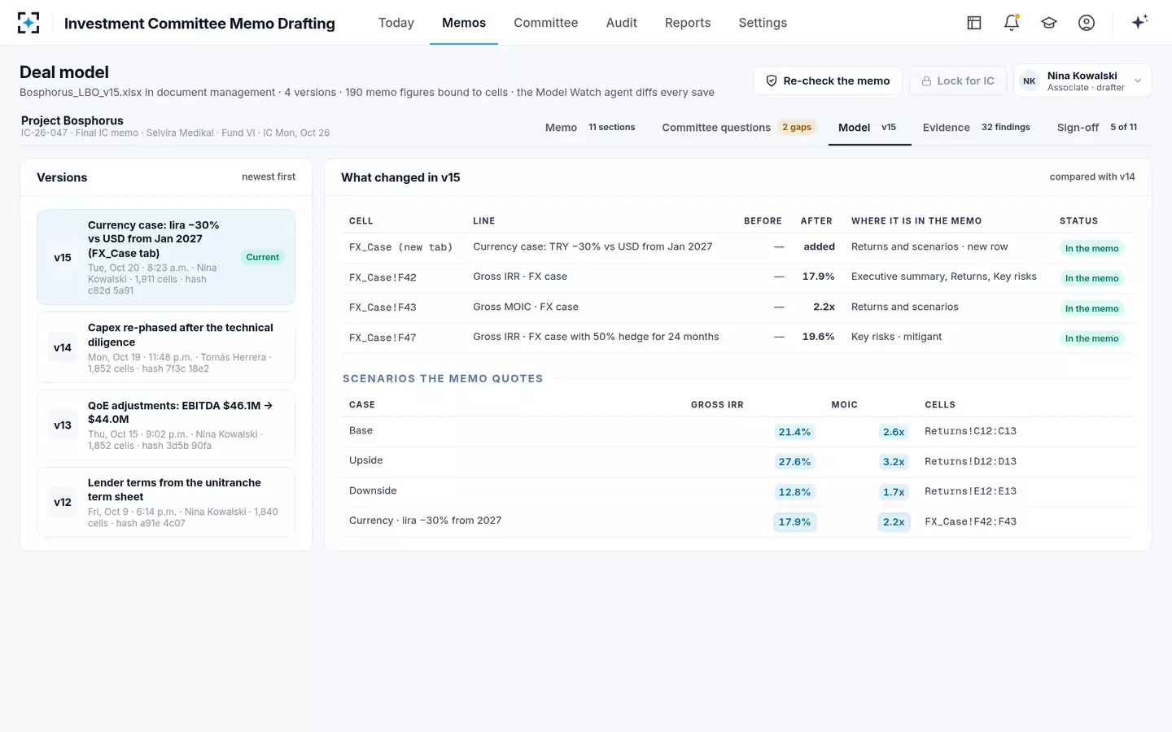Select the Memos tab
1172x732 pixels.
[464, 23]
